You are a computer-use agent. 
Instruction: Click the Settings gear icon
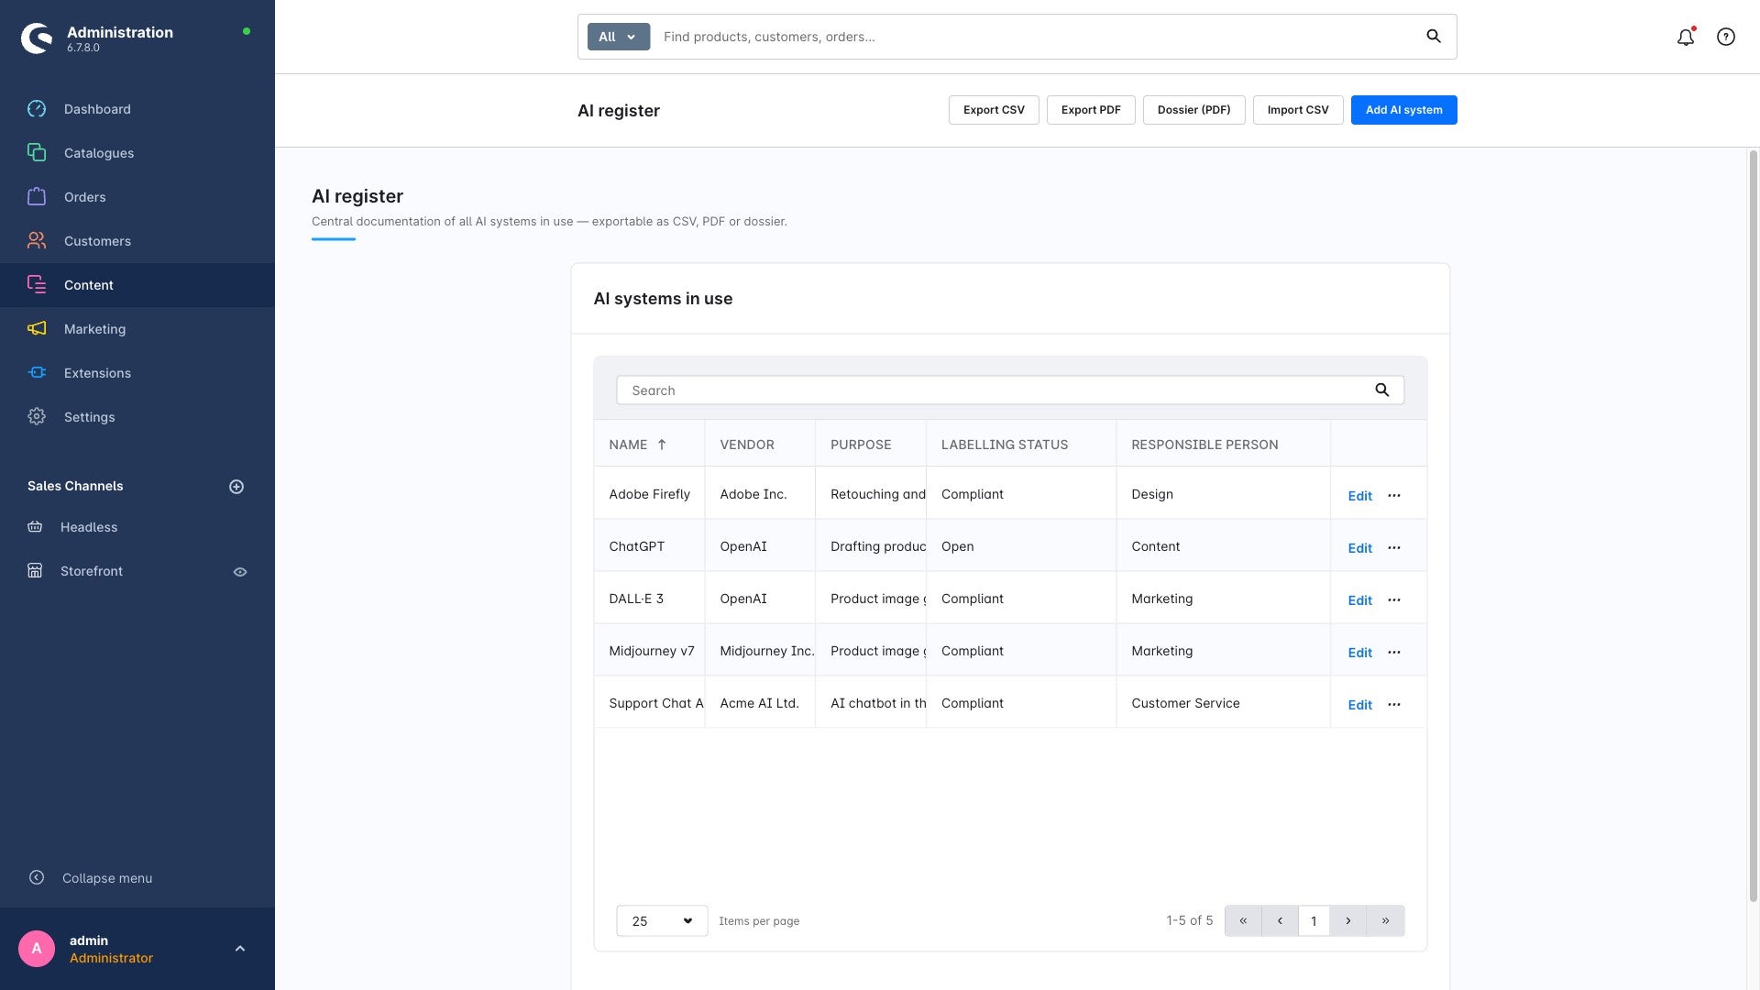pos(37,417)
